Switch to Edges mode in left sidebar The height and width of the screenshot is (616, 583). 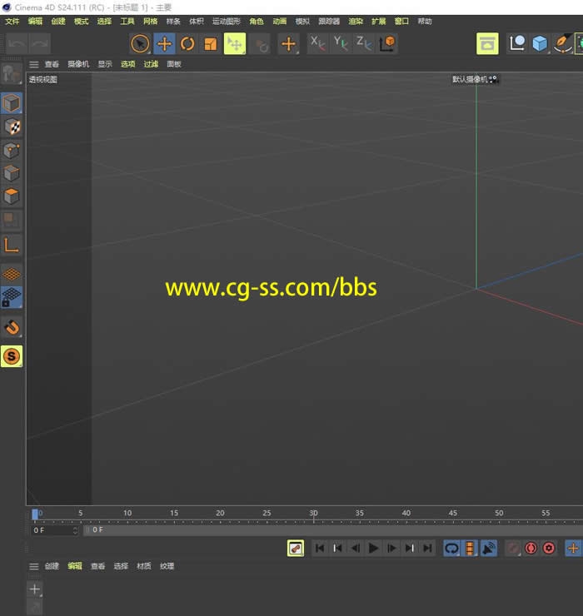12,174
